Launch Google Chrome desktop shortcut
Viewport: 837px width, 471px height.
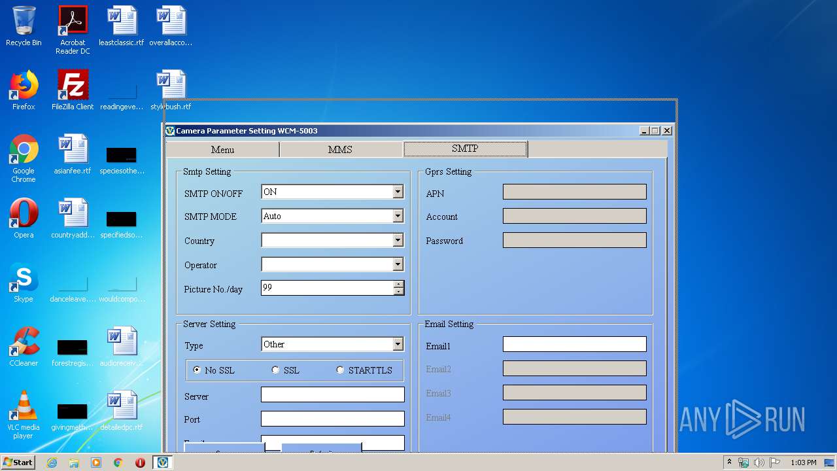click(24, 158)
